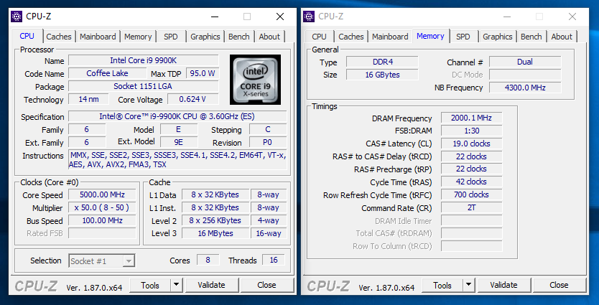599x305 pixels.
Task: Click the 2T Command Rate value
Action: tap(471, 207)
